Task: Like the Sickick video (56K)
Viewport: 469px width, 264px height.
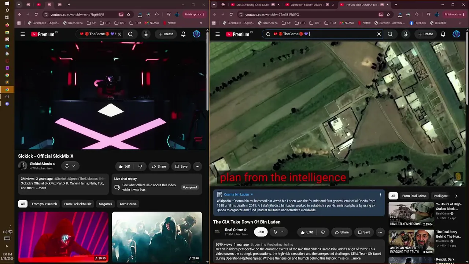Action: 125,166
